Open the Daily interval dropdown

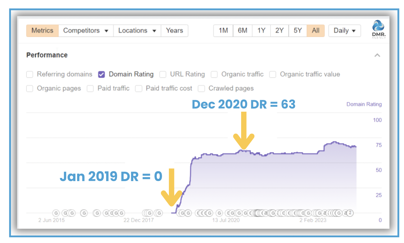pos(344,31)
